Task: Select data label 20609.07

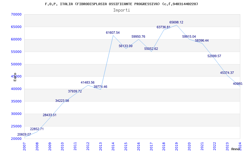Action: click(x=24, y=134)
